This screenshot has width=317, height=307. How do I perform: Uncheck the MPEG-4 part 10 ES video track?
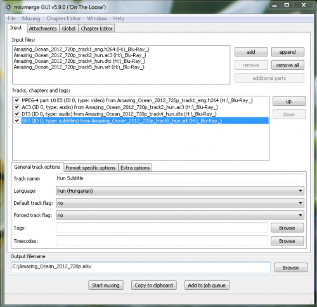pyautogui.click(x=17, y=100)
